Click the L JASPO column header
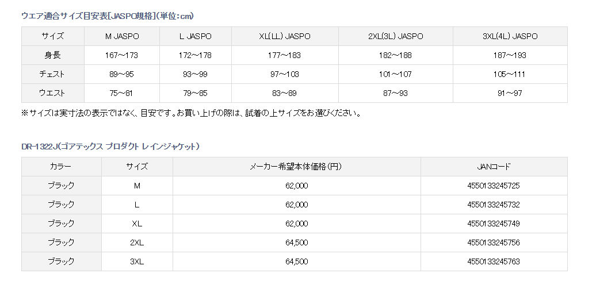This screenshot has width=596, height=281. (x=195, y=36)
